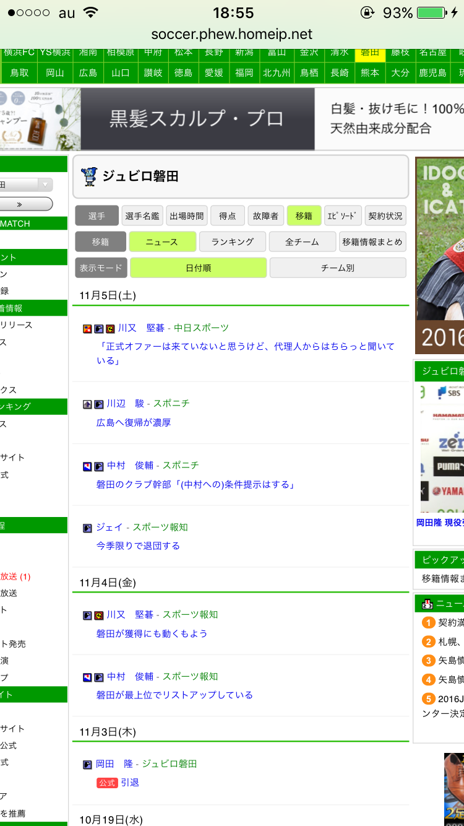Click the transfer icon beside ジェイ
This screenshot has width=464, height=826.
pos(87,528)
